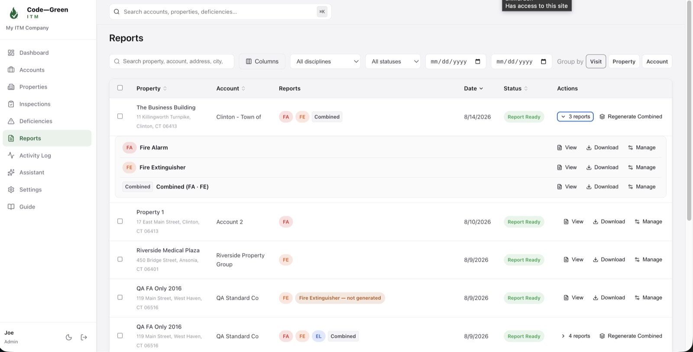This screenshot has width=693, height=352.
Task: Click the Joe Admin user profile
Action: pyautogui.click(x=11, y=337)
